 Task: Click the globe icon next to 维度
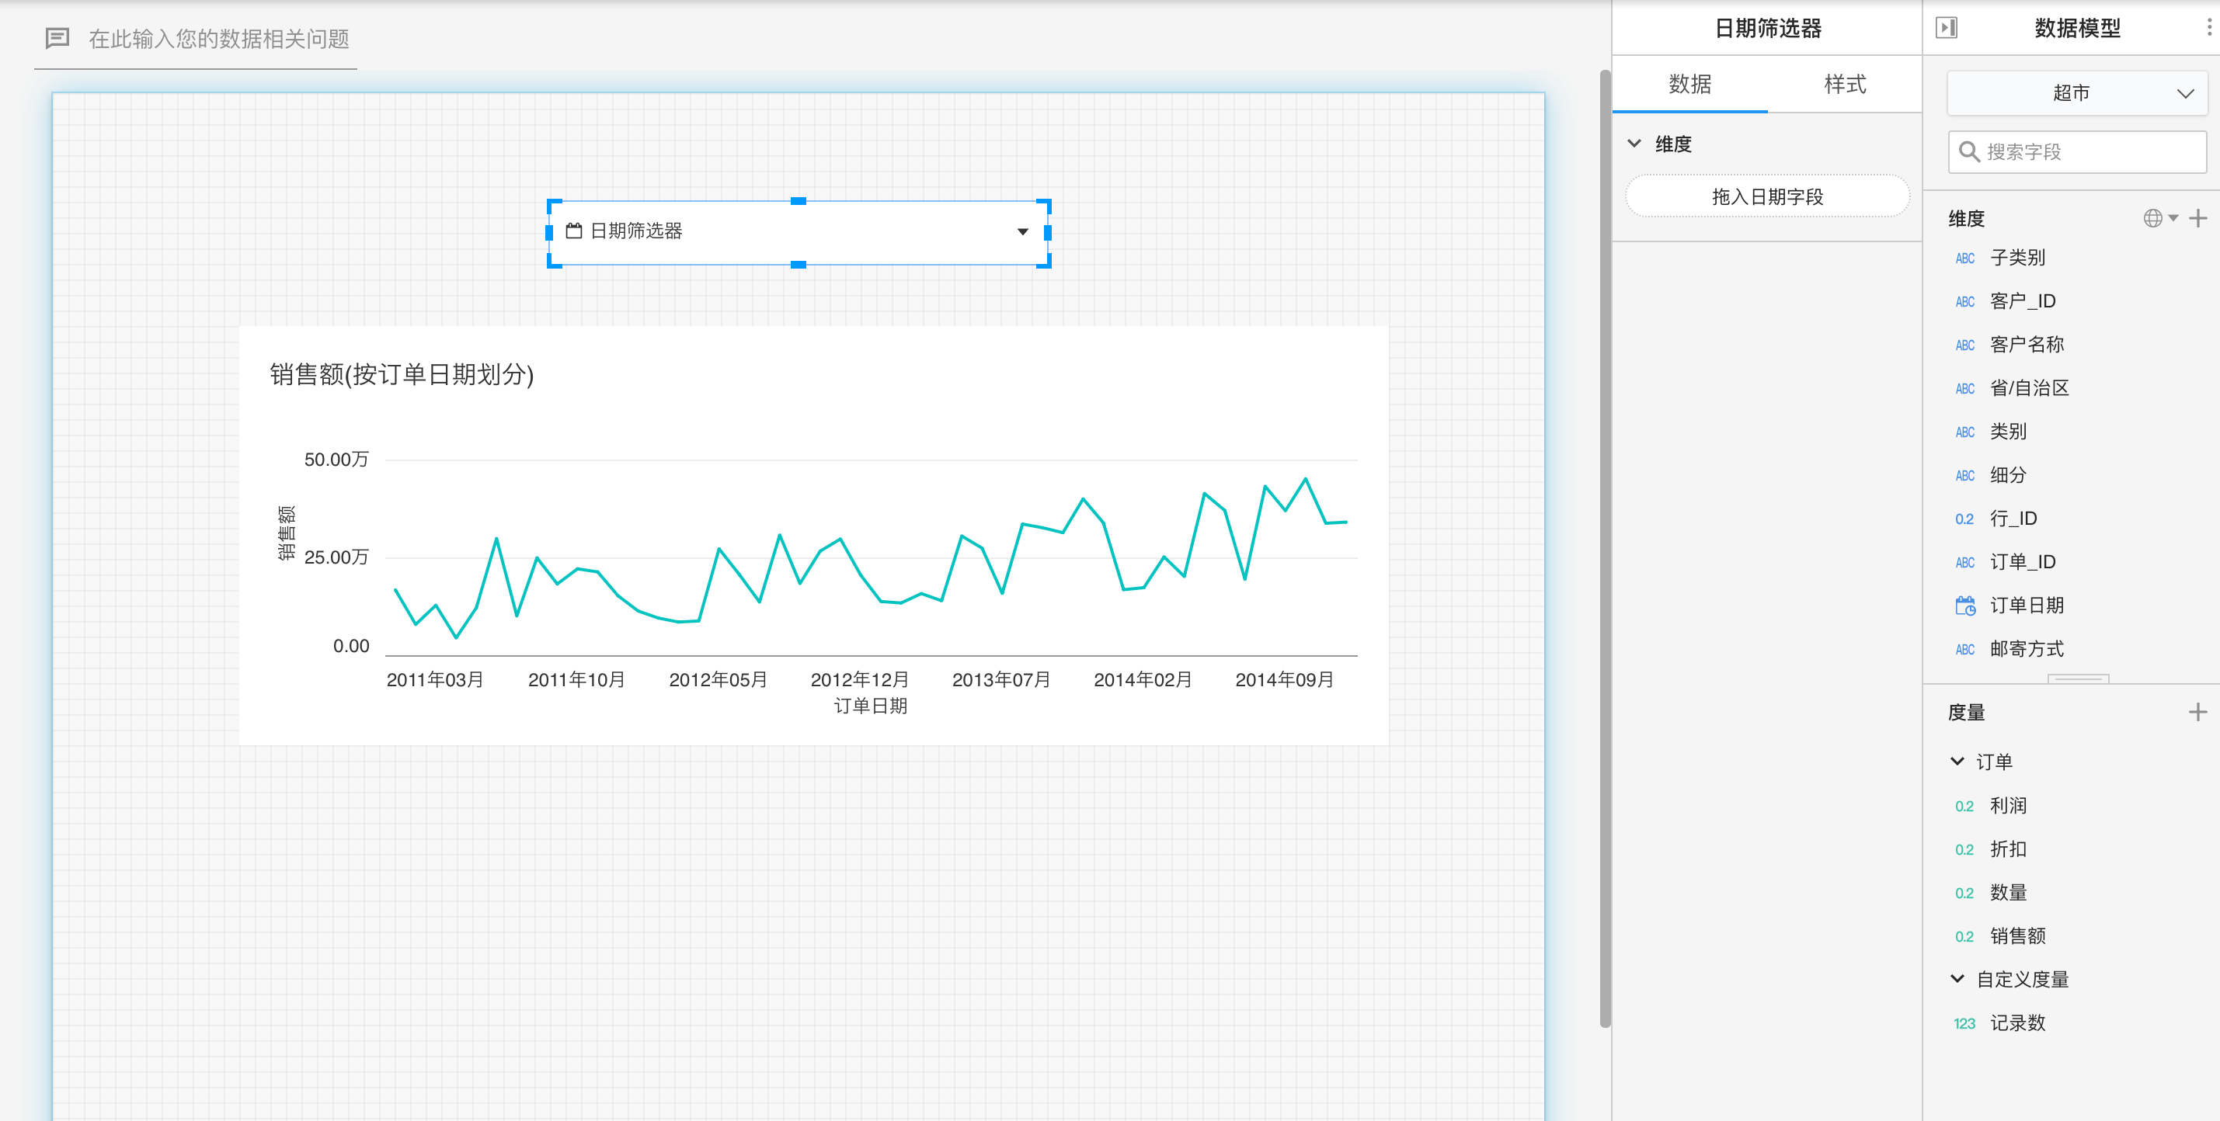point(2152,219)
